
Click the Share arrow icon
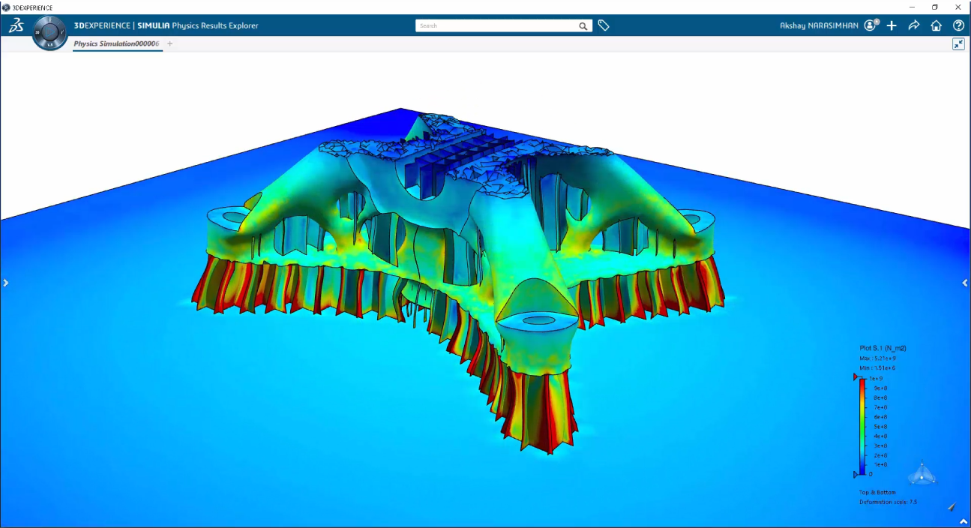click(913, 25)
